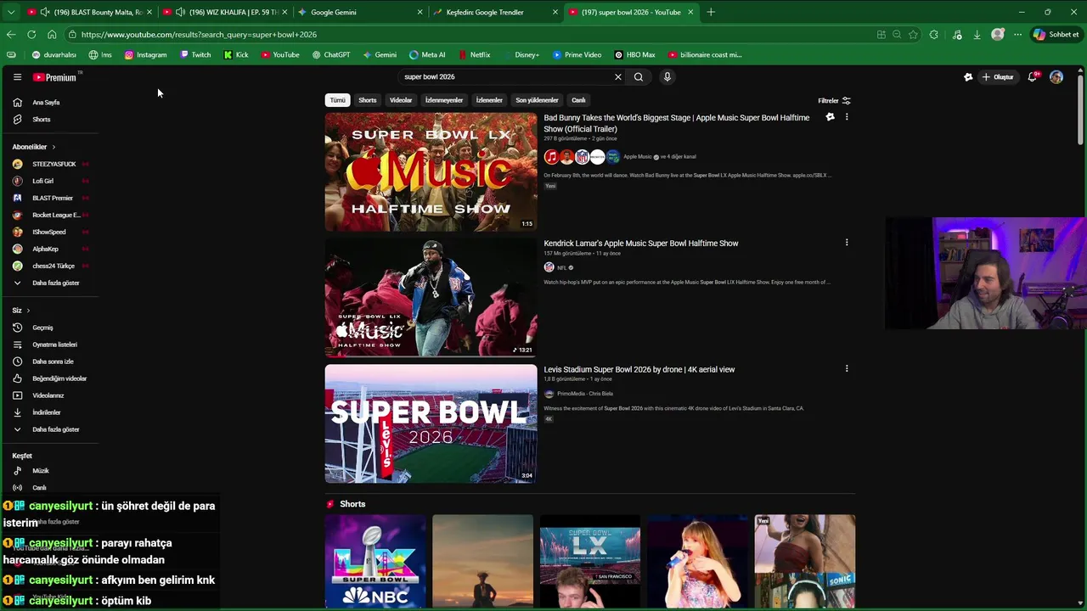Screen dimensions: 1087x611
Task: Switch to the WIZ KHALIFA tab
Action: [225, 12]
